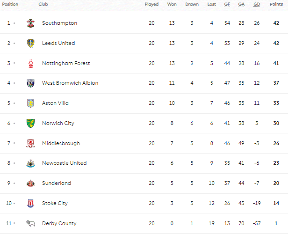Screen dimensions: 288x235
Task: Select the Played column header
Action: coord(151,4)
